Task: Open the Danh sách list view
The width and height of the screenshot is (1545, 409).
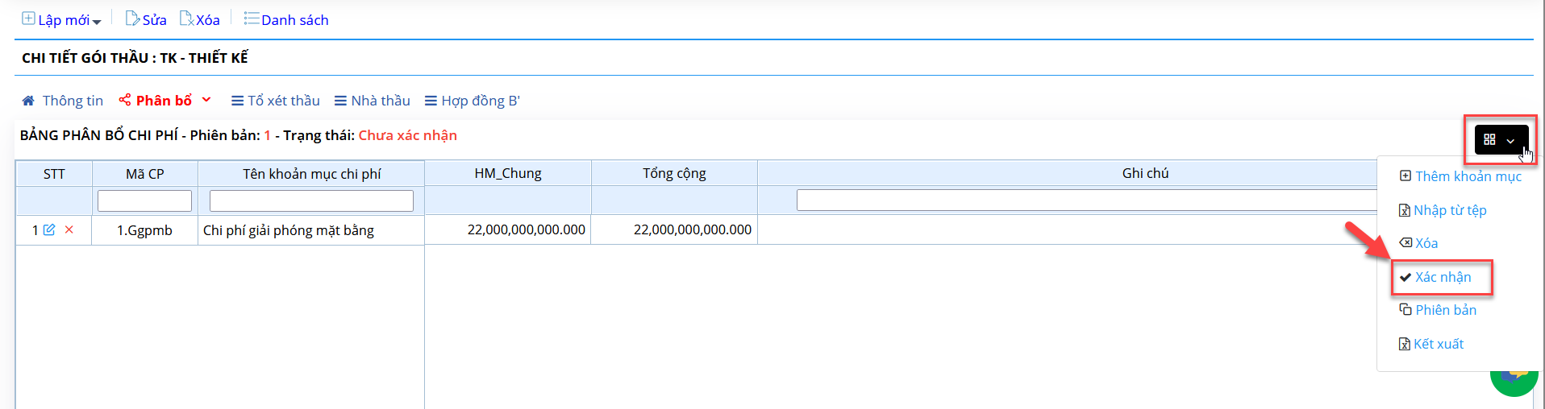Action: 286,19
